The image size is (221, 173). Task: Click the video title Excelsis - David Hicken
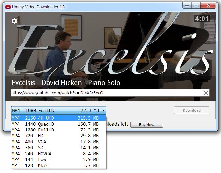(66, 83)
